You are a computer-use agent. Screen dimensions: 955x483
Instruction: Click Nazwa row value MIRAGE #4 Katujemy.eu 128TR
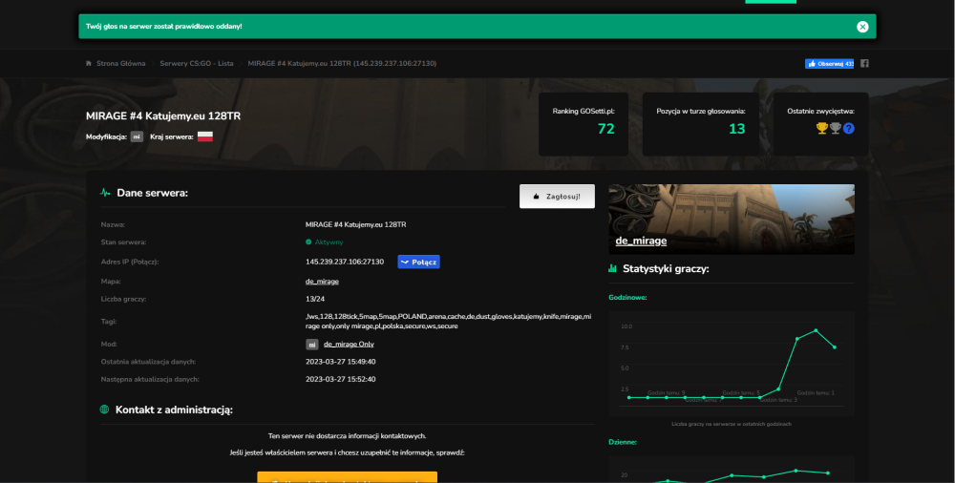pos(355,224)
